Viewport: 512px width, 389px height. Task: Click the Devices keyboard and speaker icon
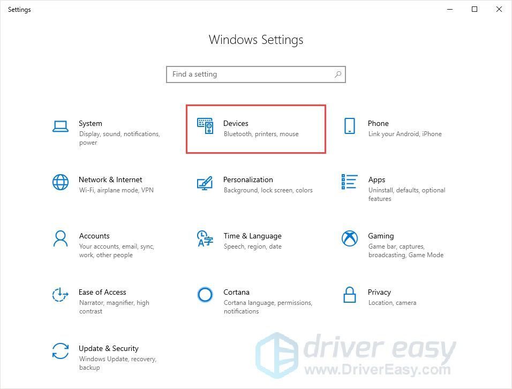[205, 126]
